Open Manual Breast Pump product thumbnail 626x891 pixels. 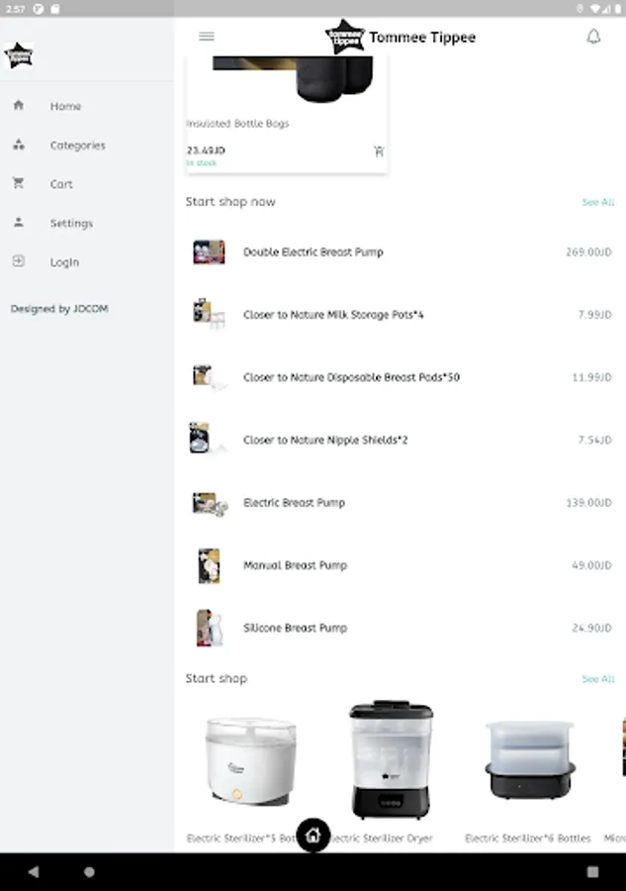click(209, 565)
